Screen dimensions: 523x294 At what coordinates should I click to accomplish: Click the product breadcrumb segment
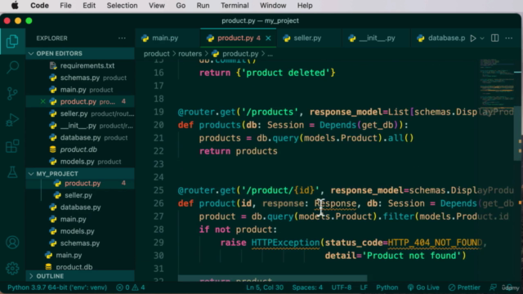(156, 54)
